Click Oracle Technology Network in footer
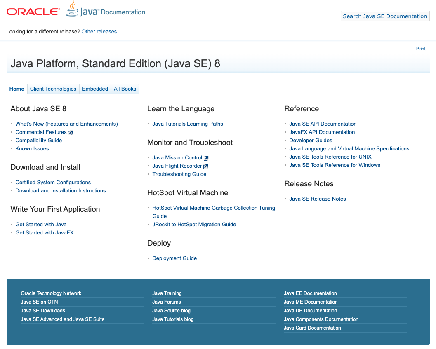The image size is (436, 349). 51,293
